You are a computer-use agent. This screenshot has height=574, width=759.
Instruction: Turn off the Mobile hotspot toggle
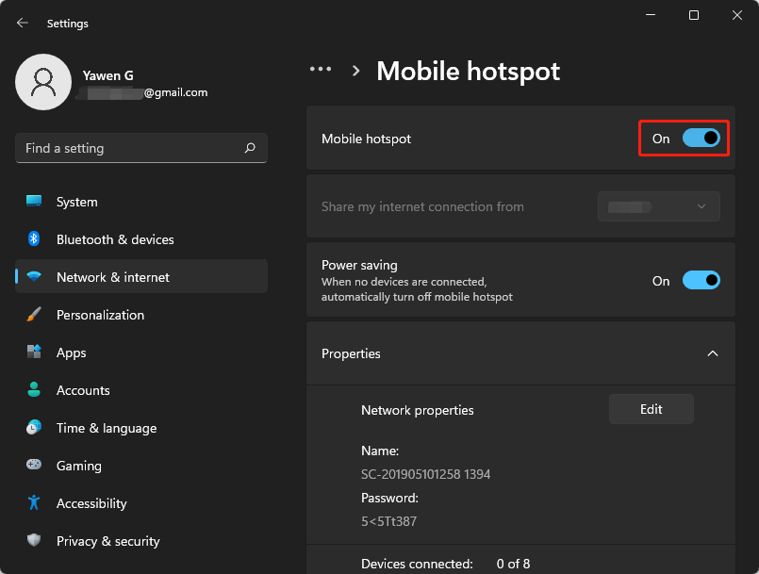pyautogui.click(x=700, y=138)
